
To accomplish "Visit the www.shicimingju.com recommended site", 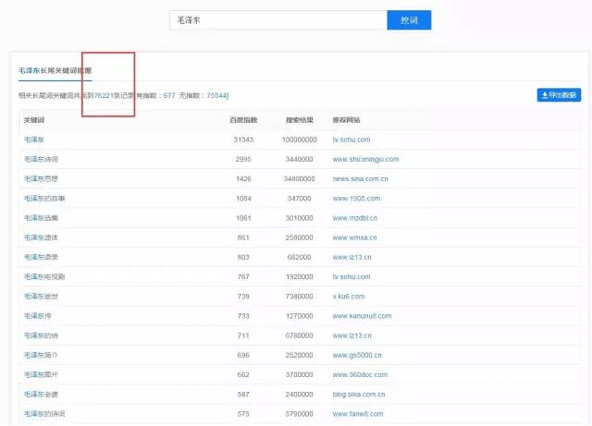I will 365,159.
